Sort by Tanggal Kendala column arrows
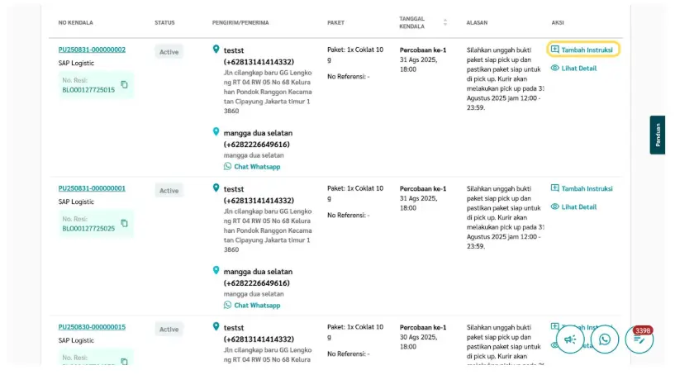The image size is (675, 375). [x=446, y=22]
